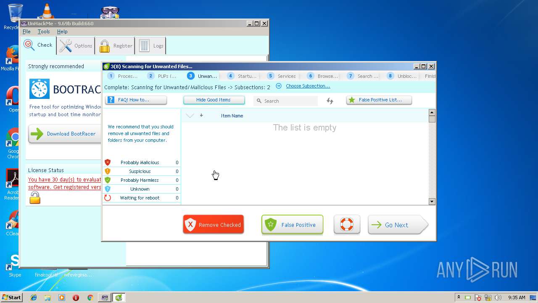Viewport: 538px width, 303px height.
Task: Switch to green R scanner taskbar button
Action: (119, 298)
